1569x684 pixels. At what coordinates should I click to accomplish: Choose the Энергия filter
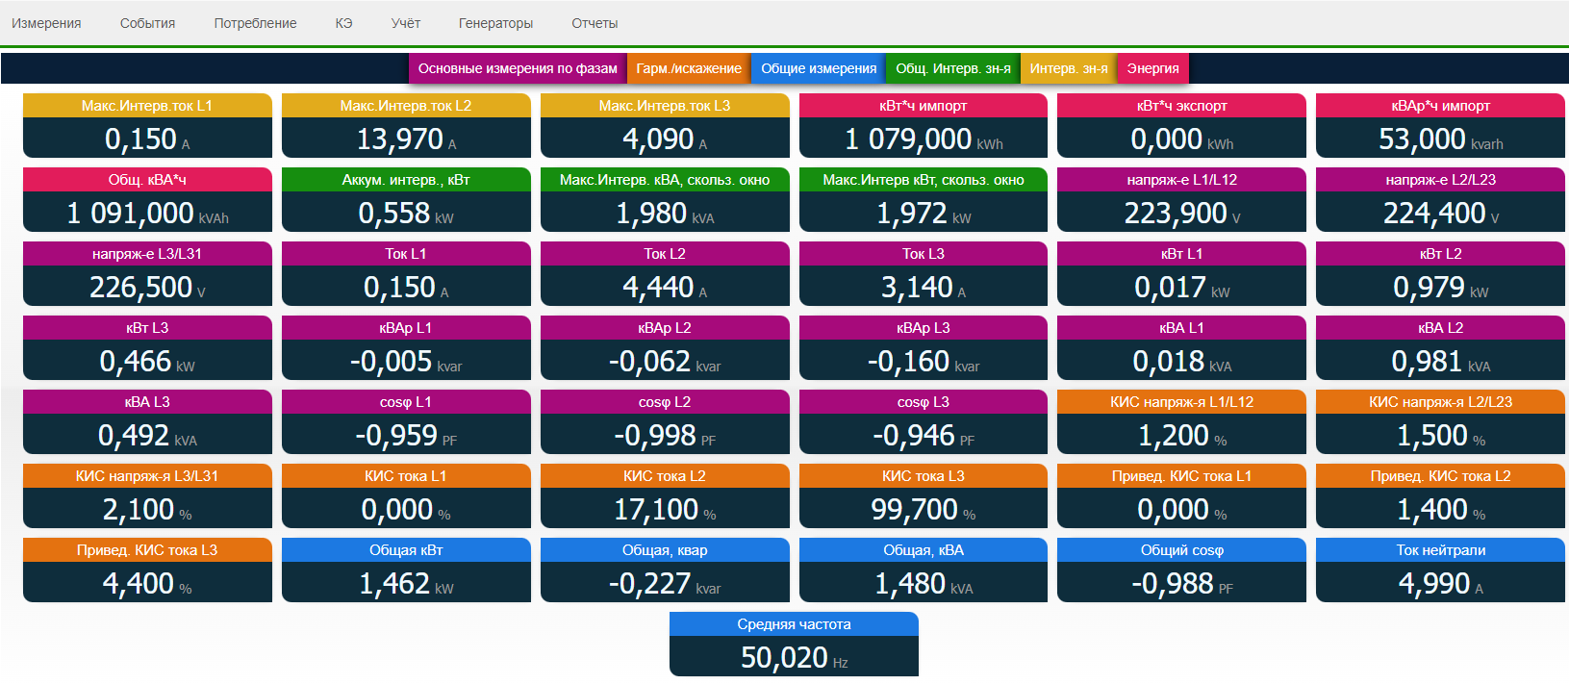point(1152,68)
